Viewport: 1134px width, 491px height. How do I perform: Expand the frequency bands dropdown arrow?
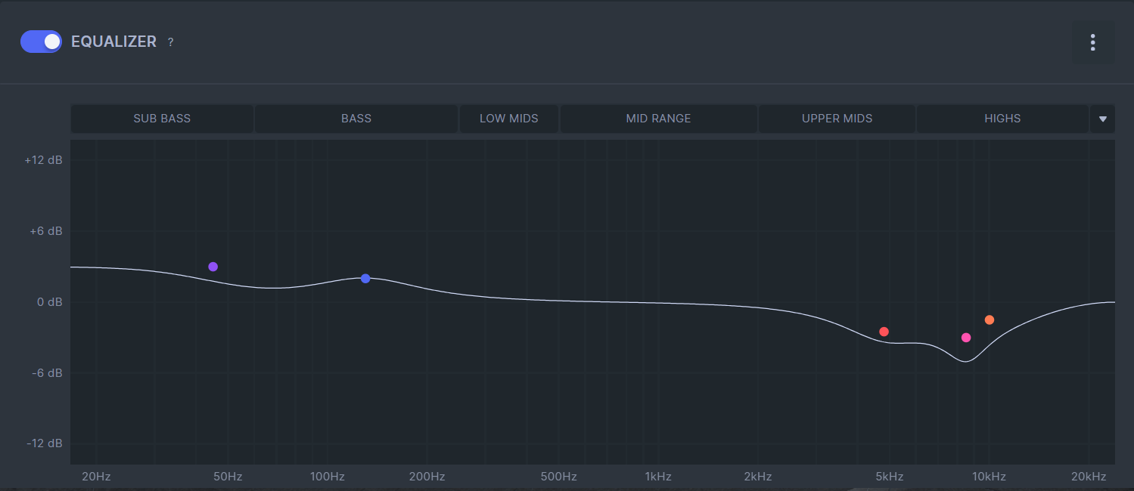(x=1102, y=119)
